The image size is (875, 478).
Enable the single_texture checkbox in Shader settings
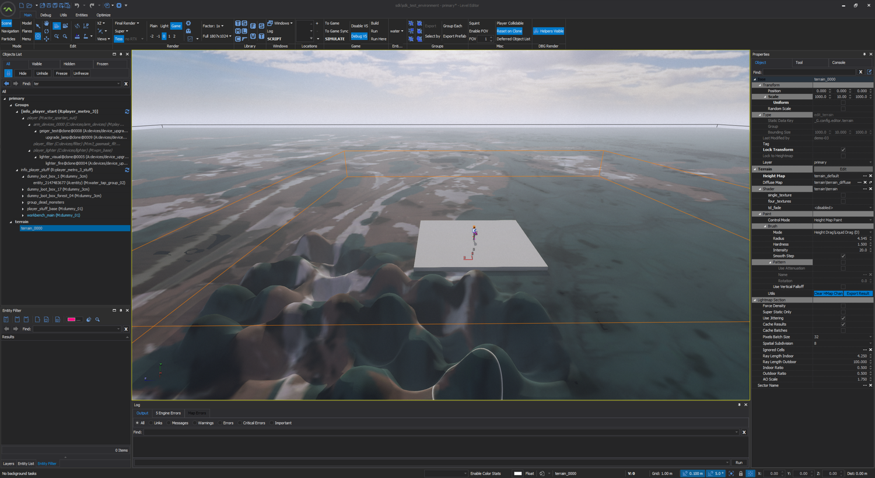[842, 195]
